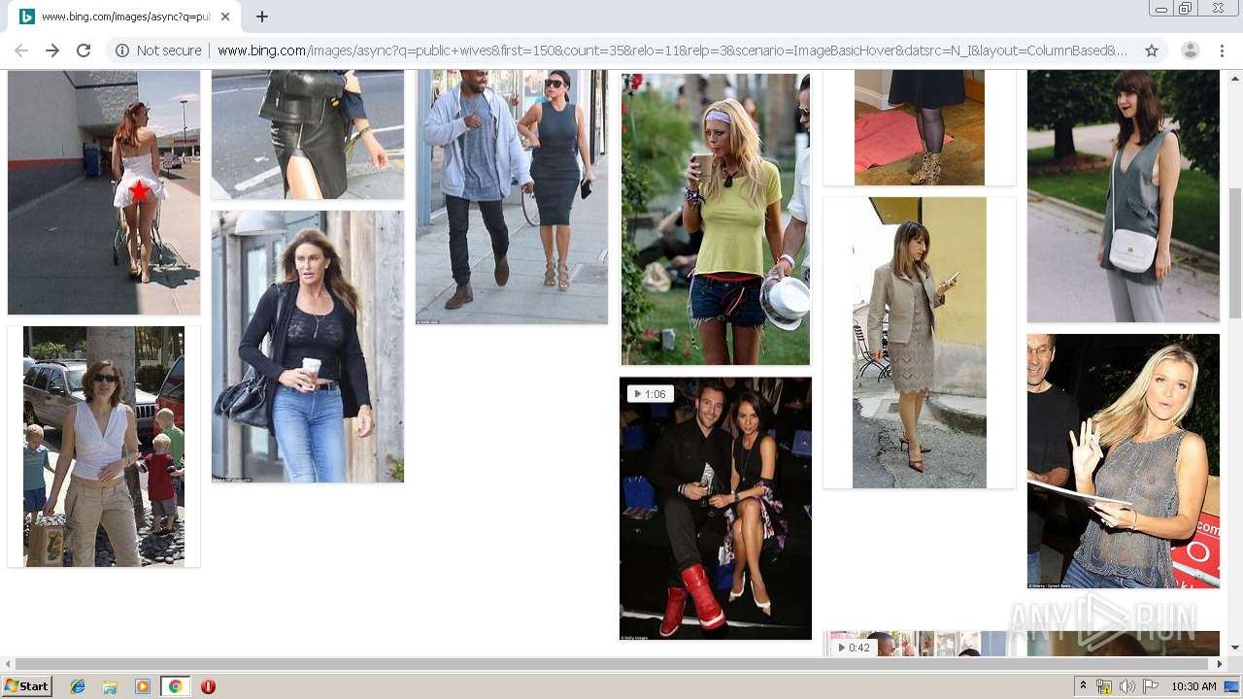1243x699 pixels.
Task: Click the horizontal scrollbar right arrow
Action: [x=1220, y=664]
